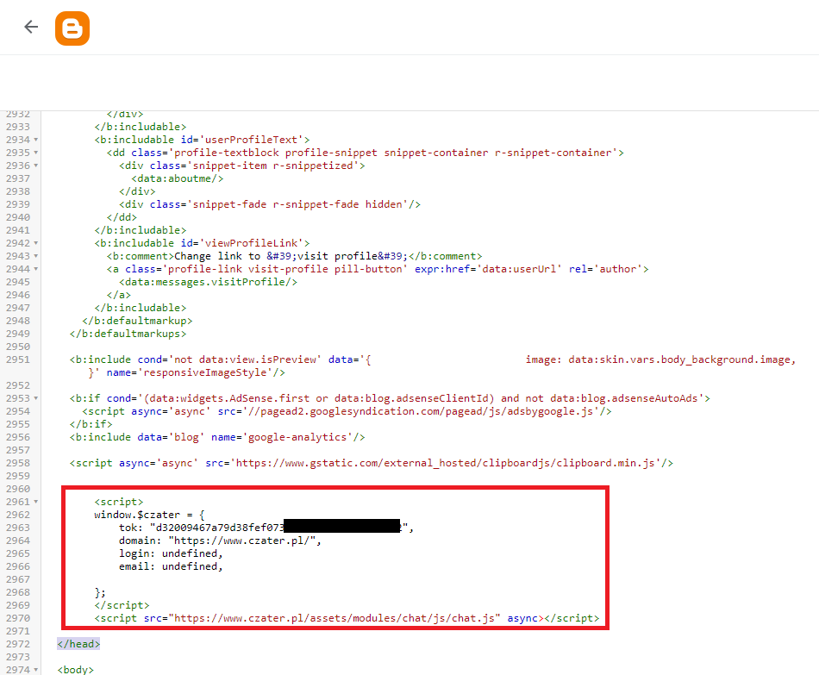Image resolution: width=819 pixels, height=675 pixels.
Task: Open the Blogger logo home icon
Action: coord(72,28)
